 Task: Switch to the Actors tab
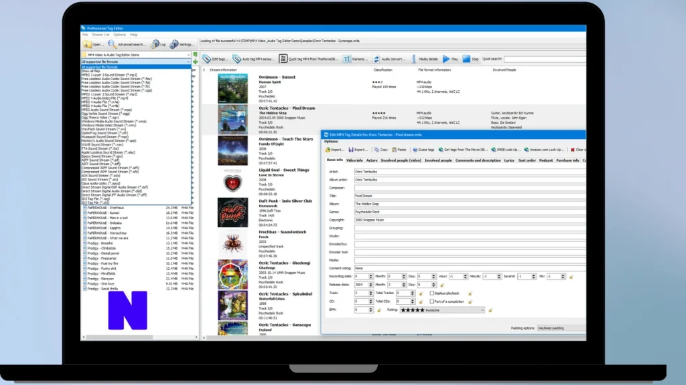[371, 160]
